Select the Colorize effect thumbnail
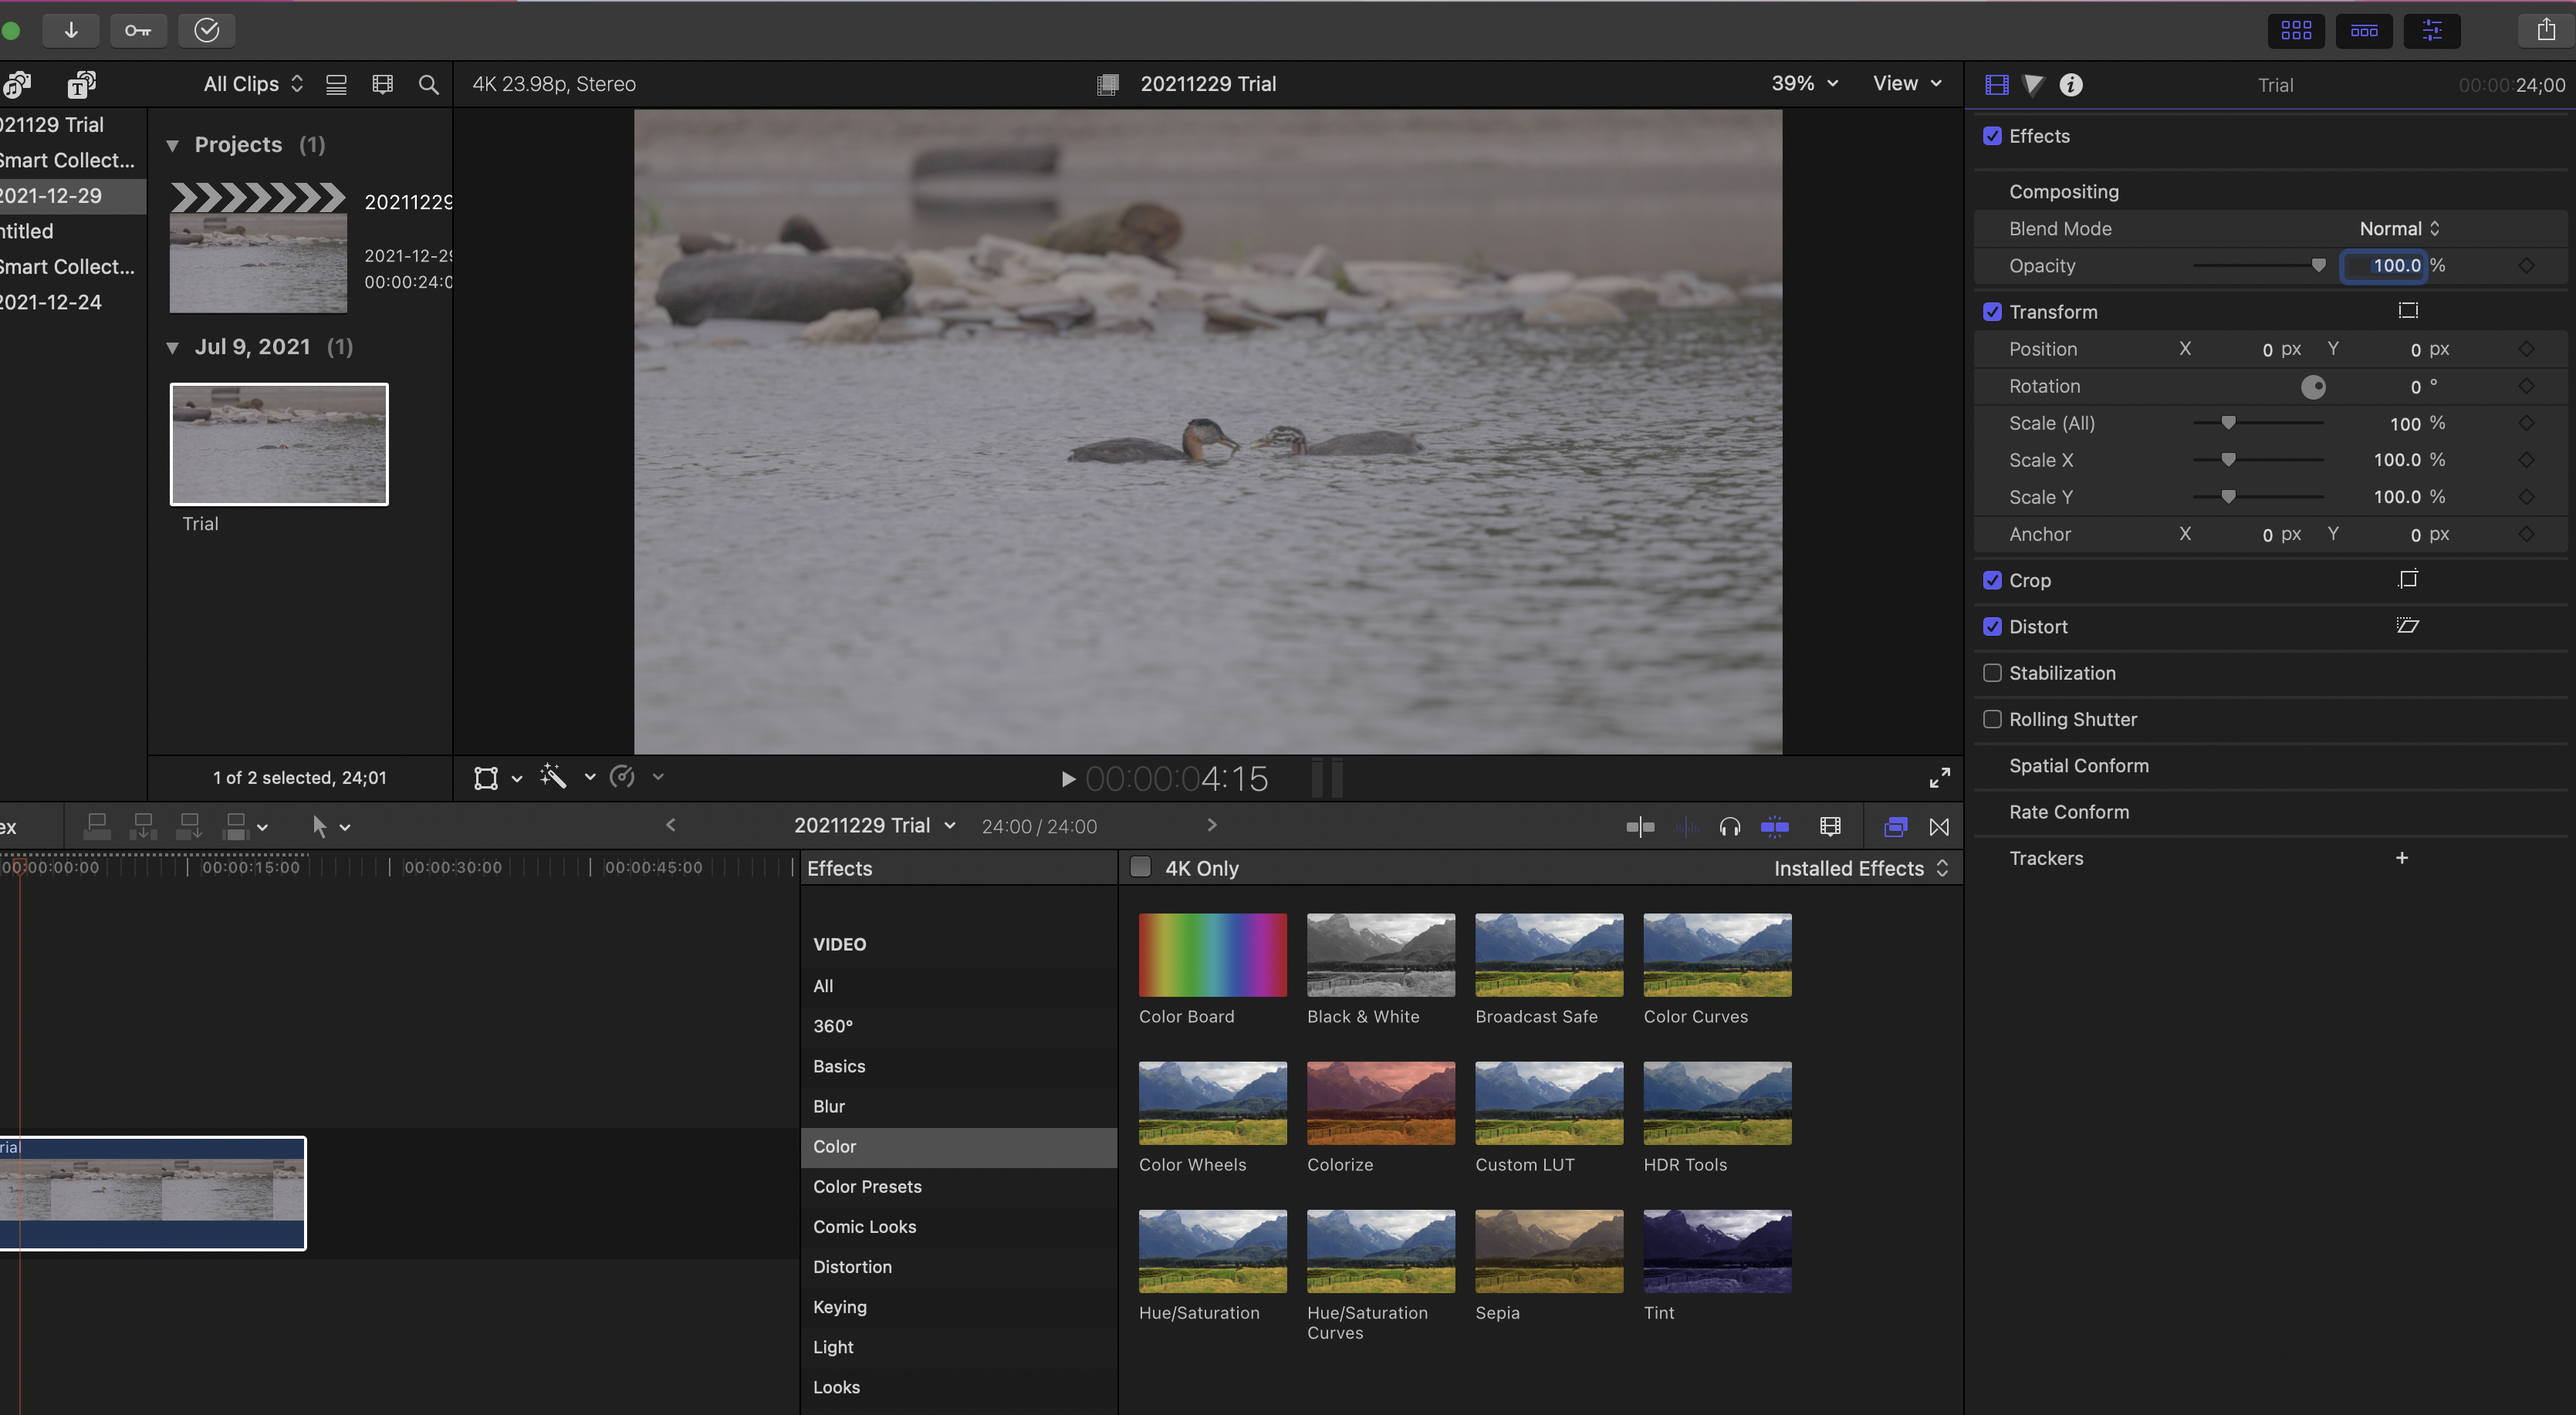 1380,1103
